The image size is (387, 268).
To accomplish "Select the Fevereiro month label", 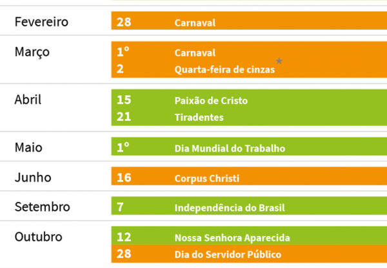I will click(x=41, y=22).
